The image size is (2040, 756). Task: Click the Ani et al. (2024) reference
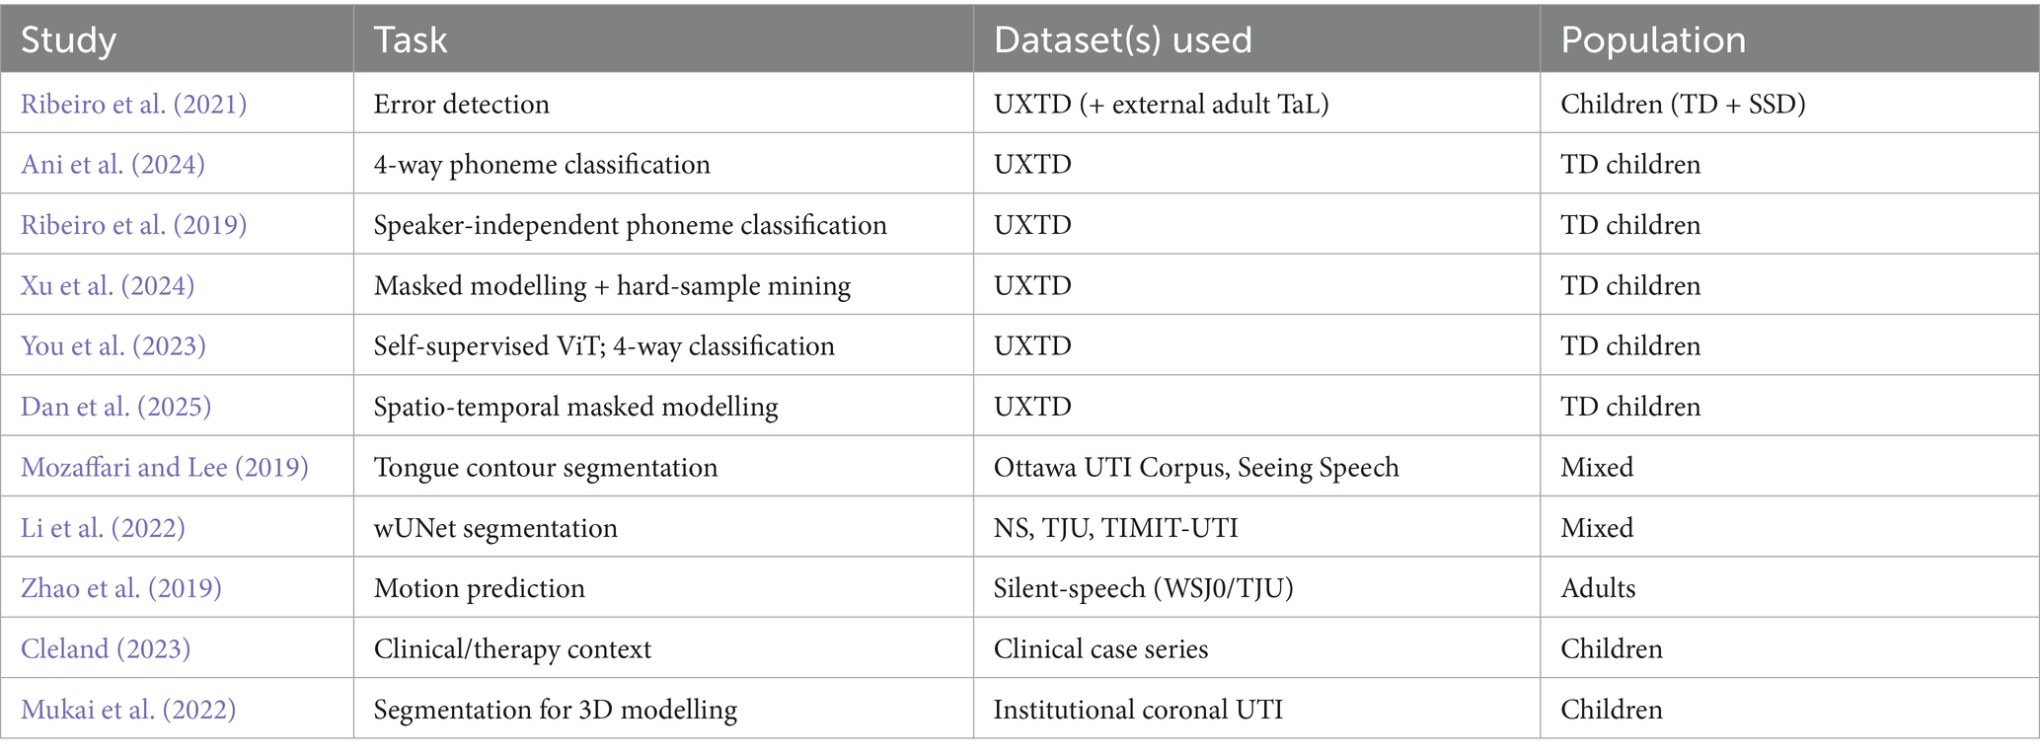113,164
